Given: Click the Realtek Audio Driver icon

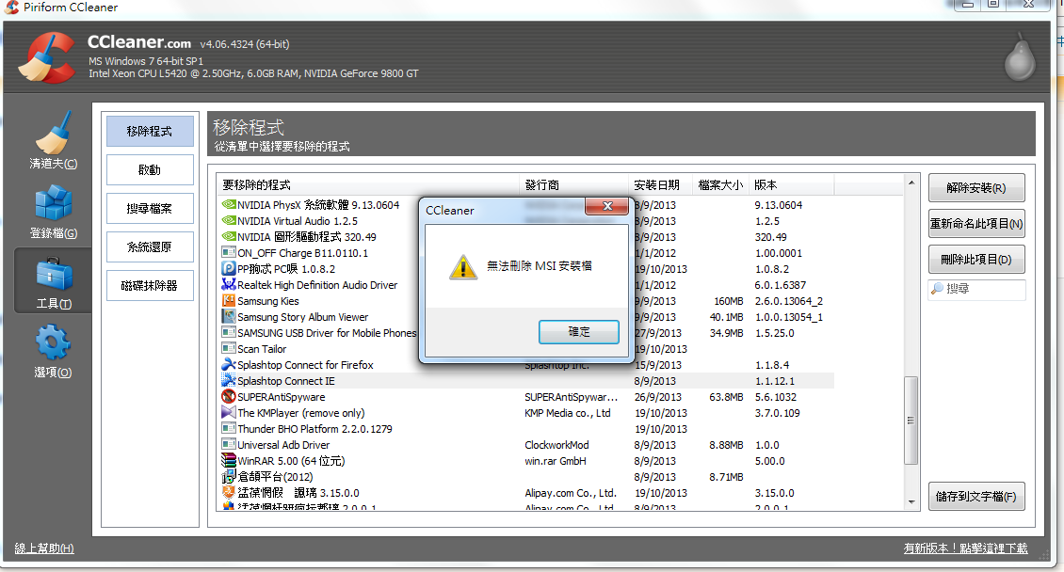Looking at the screenshot, I should coord(229,285).
